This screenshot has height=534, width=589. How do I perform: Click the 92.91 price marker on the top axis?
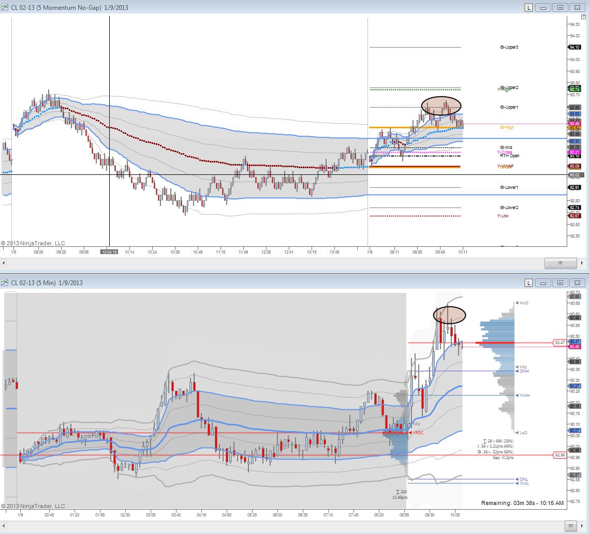(575, 187)
